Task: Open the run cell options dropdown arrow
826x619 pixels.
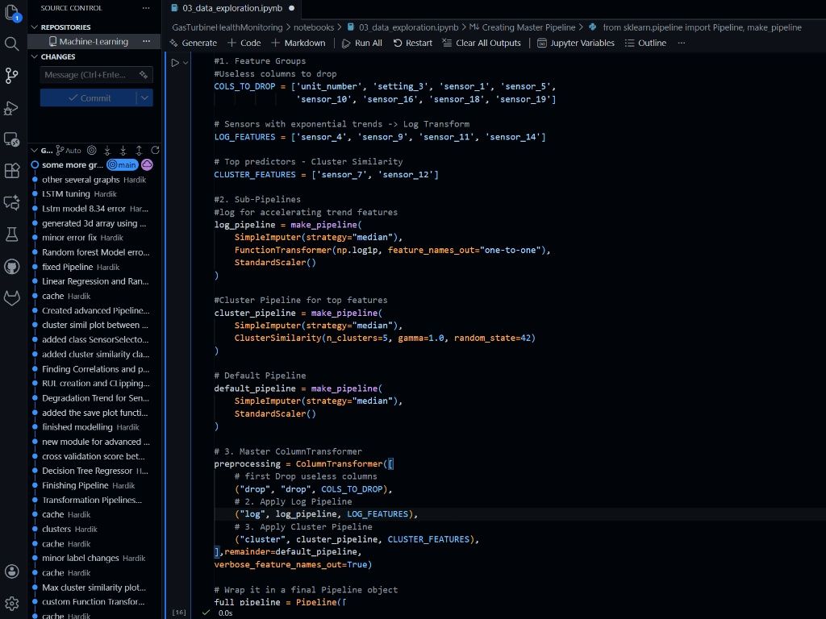Action: pyautogui.click(x=186, y=62)
